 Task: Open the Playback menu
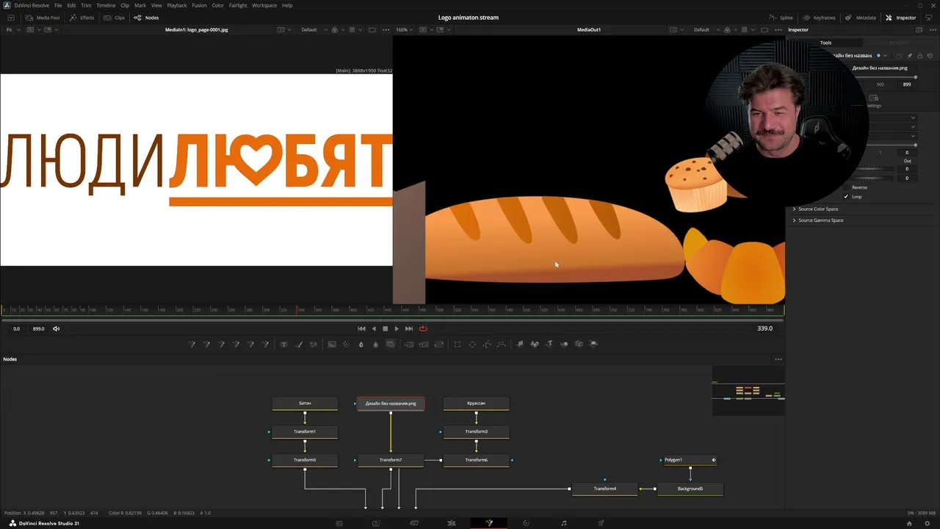(x=177, y=5)
